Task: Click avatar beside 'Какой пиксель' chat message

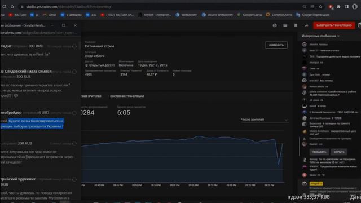Action: (305, 92)
